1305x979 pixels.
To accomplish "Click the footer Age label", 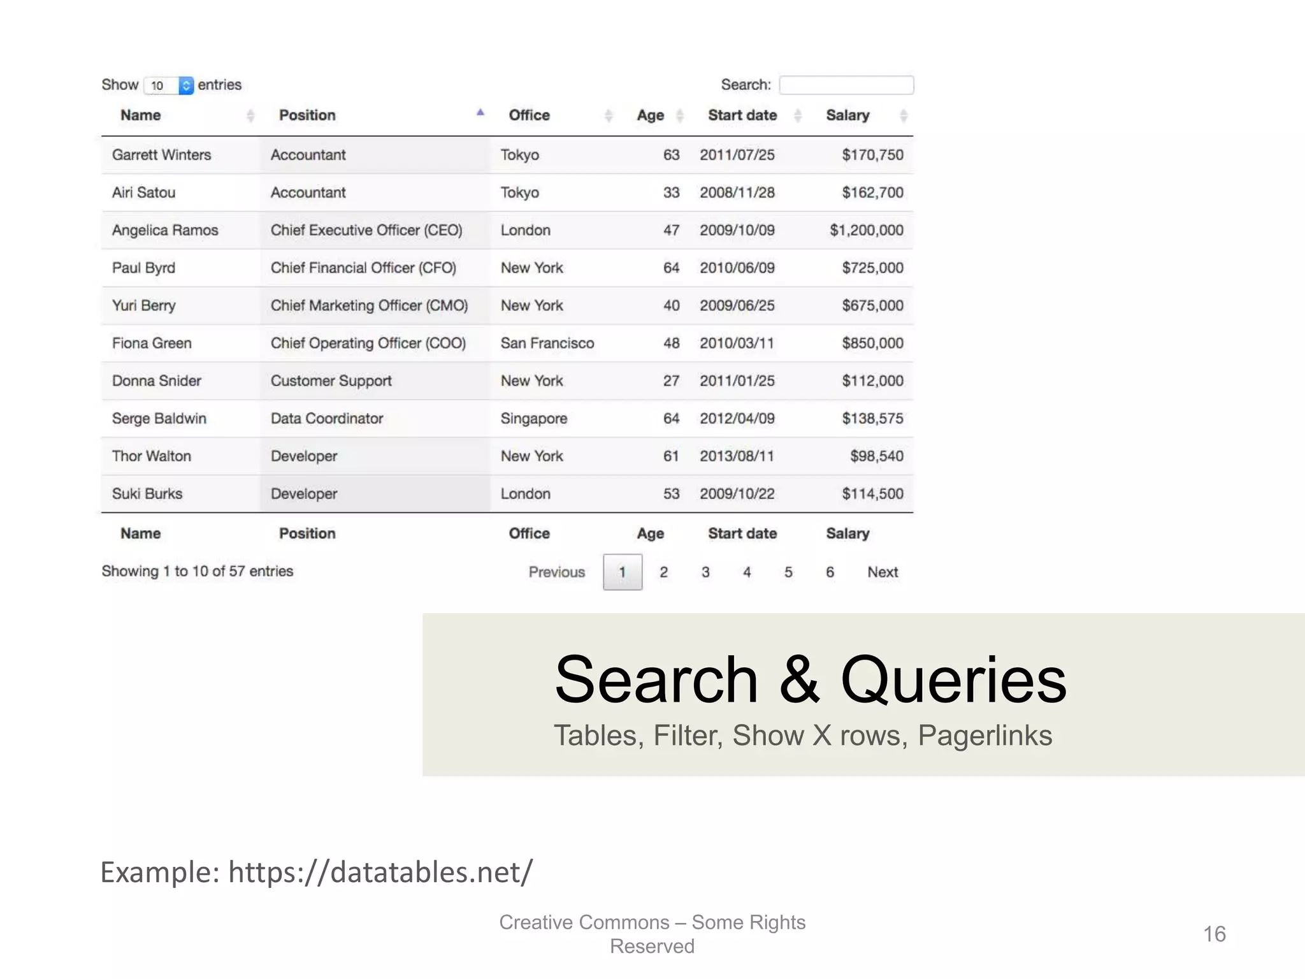I will [651, 533].
